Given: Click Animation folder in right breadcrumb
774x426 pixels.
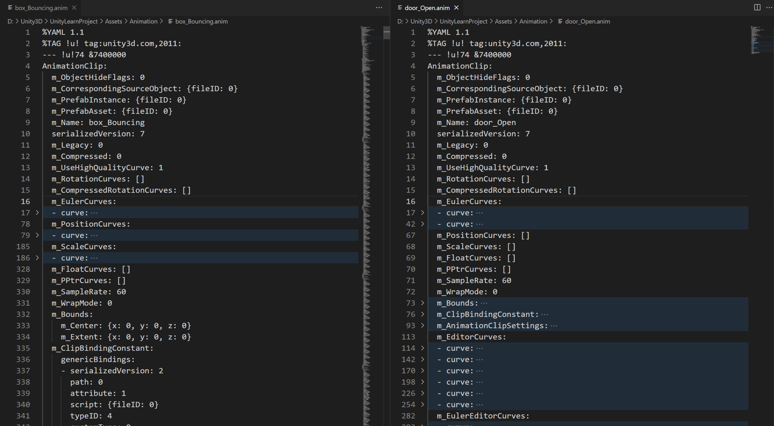Looking at the screenshot, I should [533, 22].
